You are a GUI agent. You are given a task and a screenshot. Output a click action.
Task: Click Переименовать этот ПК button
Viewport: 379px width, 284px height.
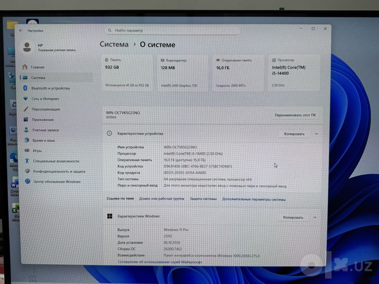295,115
